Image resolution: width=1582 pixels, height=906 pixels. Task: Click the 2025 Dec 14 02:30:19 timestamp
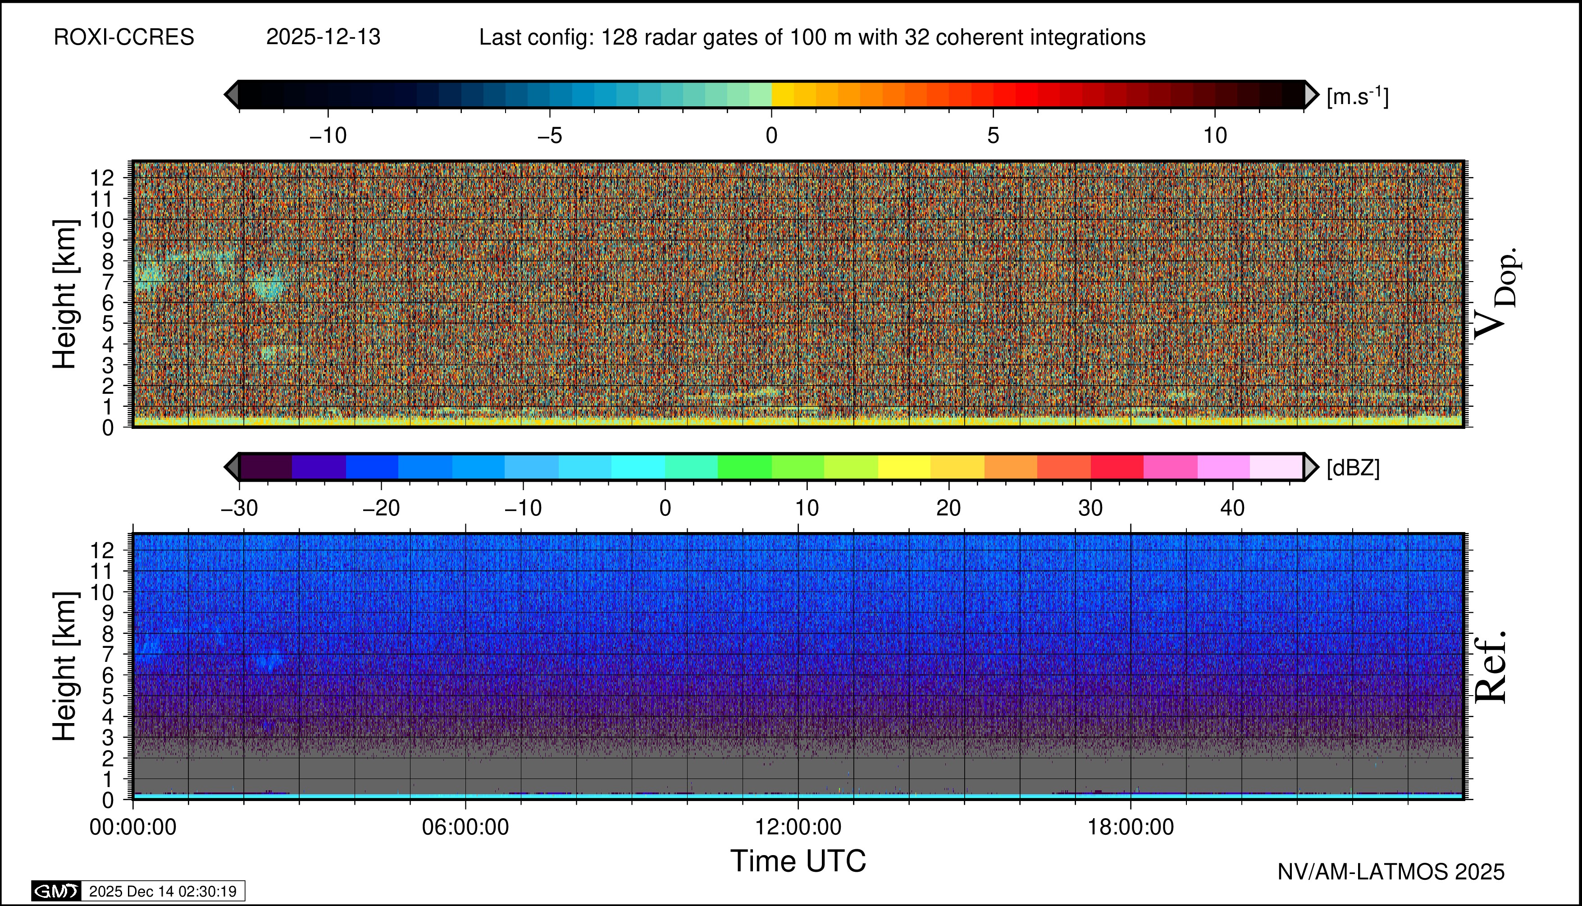tap(162, 891)
